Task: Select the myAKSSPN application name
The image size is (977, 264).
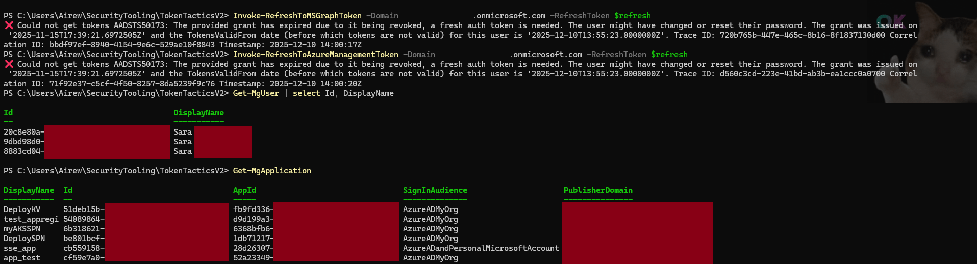Action: [x=22, y=229]
